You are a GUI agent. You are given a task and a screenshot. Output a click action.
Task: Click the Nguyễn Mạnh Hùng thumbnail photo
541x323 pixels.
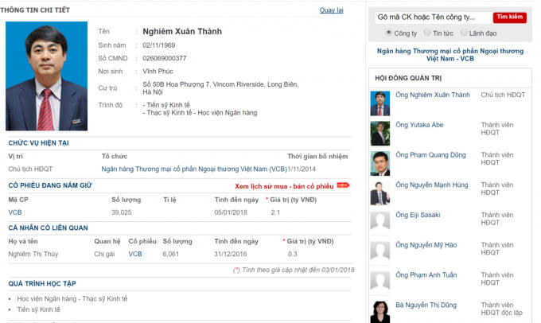(x=380, y=193)
